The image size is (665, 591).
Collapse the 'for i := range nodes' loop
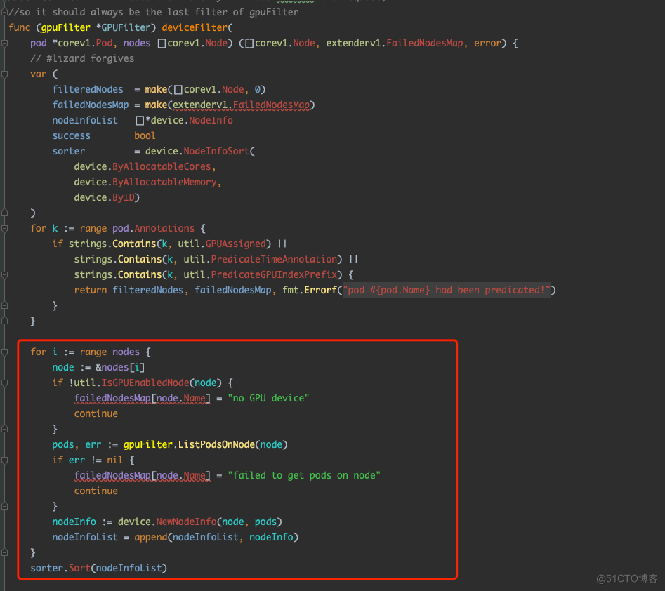point(5,352)
